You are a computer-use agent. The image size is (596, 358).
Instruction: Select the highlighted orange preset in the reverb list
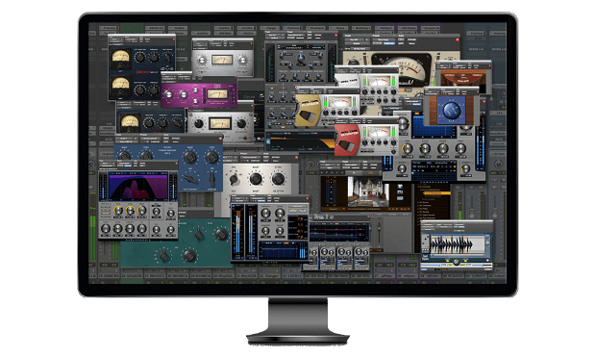pos(436,193)
